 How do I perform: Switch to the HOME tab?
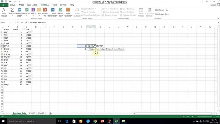(x=13, y=5)
